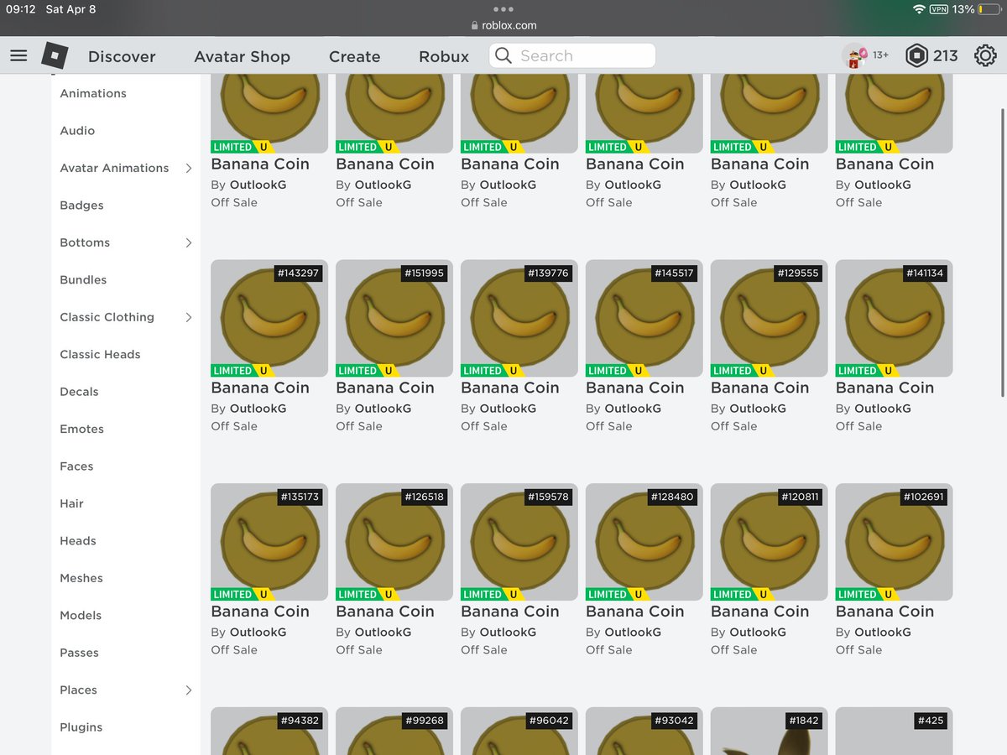
Task: Open the Avatar Shop tab
Action: (242, 56)
